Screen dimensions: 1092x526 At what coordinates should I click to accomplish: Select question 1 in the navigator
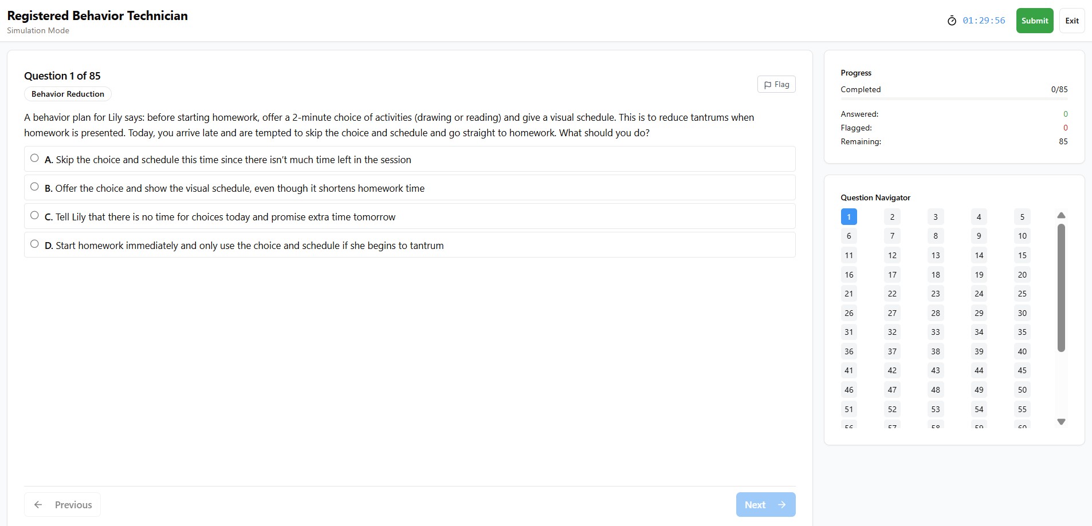coord(849,217)
